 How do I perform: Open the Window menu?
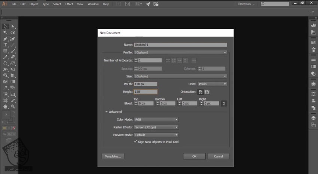(93, 4)
